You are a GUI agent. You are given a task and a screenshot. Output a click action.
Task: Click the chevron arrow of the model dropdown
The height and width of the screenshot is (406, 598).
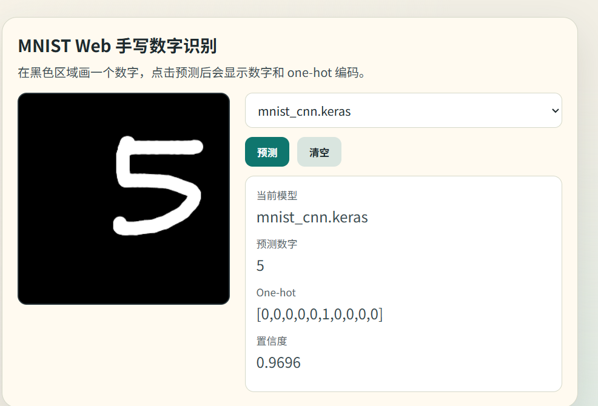556,110
